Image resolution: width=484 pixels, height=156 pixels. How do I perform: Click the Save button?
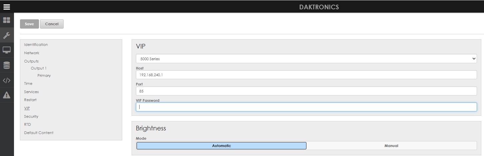[x=29, y=24]
